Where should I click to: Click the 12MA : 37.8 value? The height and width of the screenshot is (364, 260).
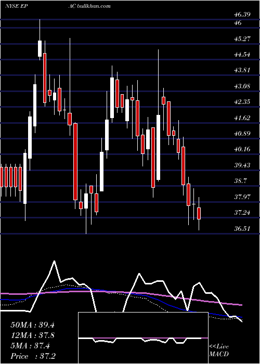coord(32,335)
